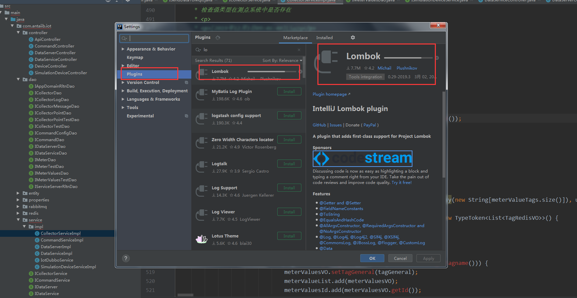The image size is (577, 298).
Task: Open the Sort By Relevance dropdown
Action: 282,61
